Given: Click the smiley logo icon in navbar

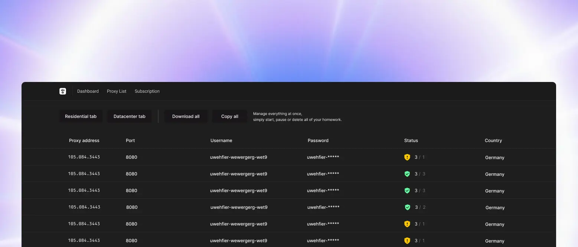Looking at the screenshot, I should click(x=62, y=91).
